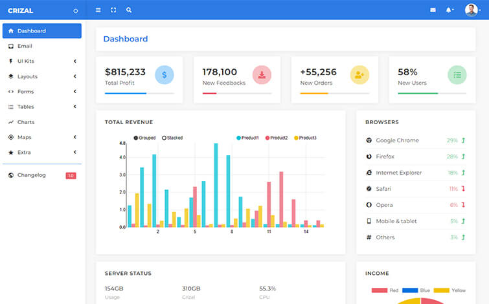The width and height of the screenshot is (489, 304).
Task: Click the Maps target icon in sidebar
Action: coord(11,137)
